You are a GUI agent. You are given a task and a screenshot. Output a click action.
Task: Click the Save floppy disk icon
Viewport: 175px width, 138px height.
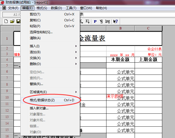[x=18, y=21]
